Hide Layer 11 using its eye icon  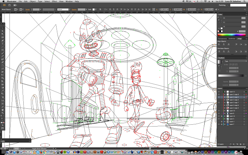pyautogui.click(x=219, y=92)
